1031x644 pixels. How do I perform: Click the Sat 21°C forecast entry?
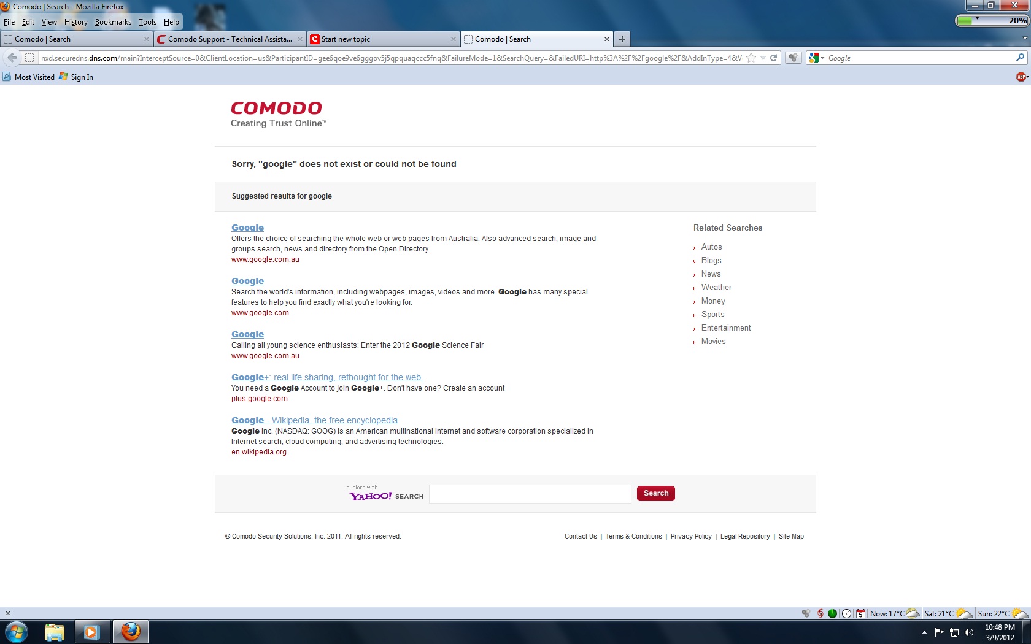pos(948,613)
